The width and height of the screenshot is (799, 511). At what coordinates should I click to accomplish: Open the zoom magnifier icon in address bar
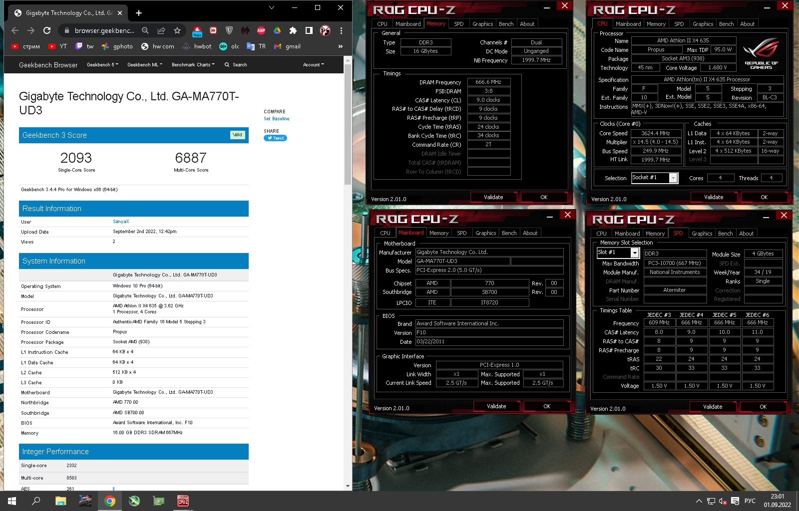click(145, 30)
